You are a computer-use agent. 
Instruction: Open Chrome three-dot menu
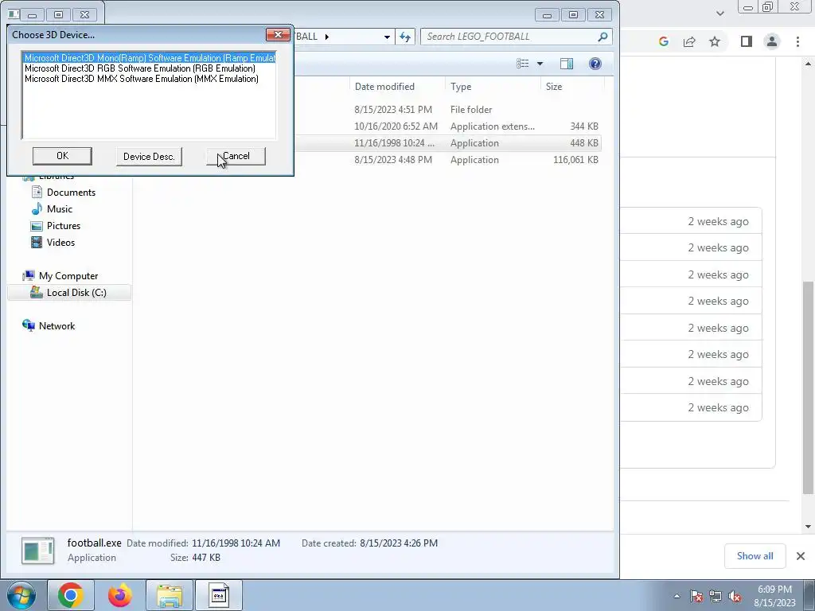(x=797, y=41)
